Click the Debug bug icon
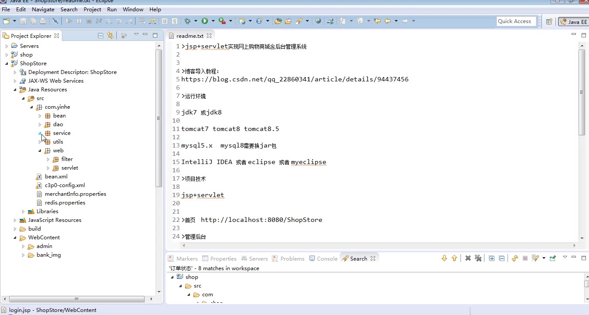 click(x=188, y=21)
